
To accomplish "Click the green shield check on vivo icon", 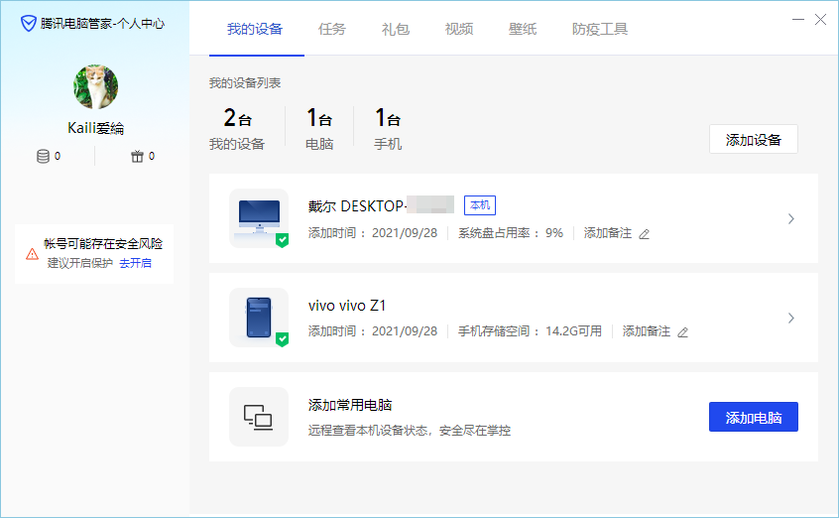I will (x=282, y=339).
